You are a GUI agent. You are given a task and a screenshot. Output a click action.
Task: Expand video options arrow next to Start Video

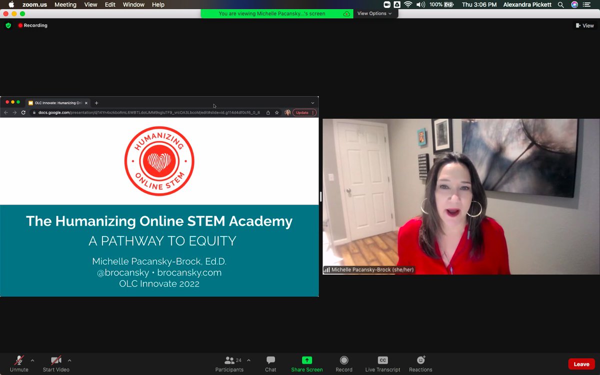tap(69, 360)
